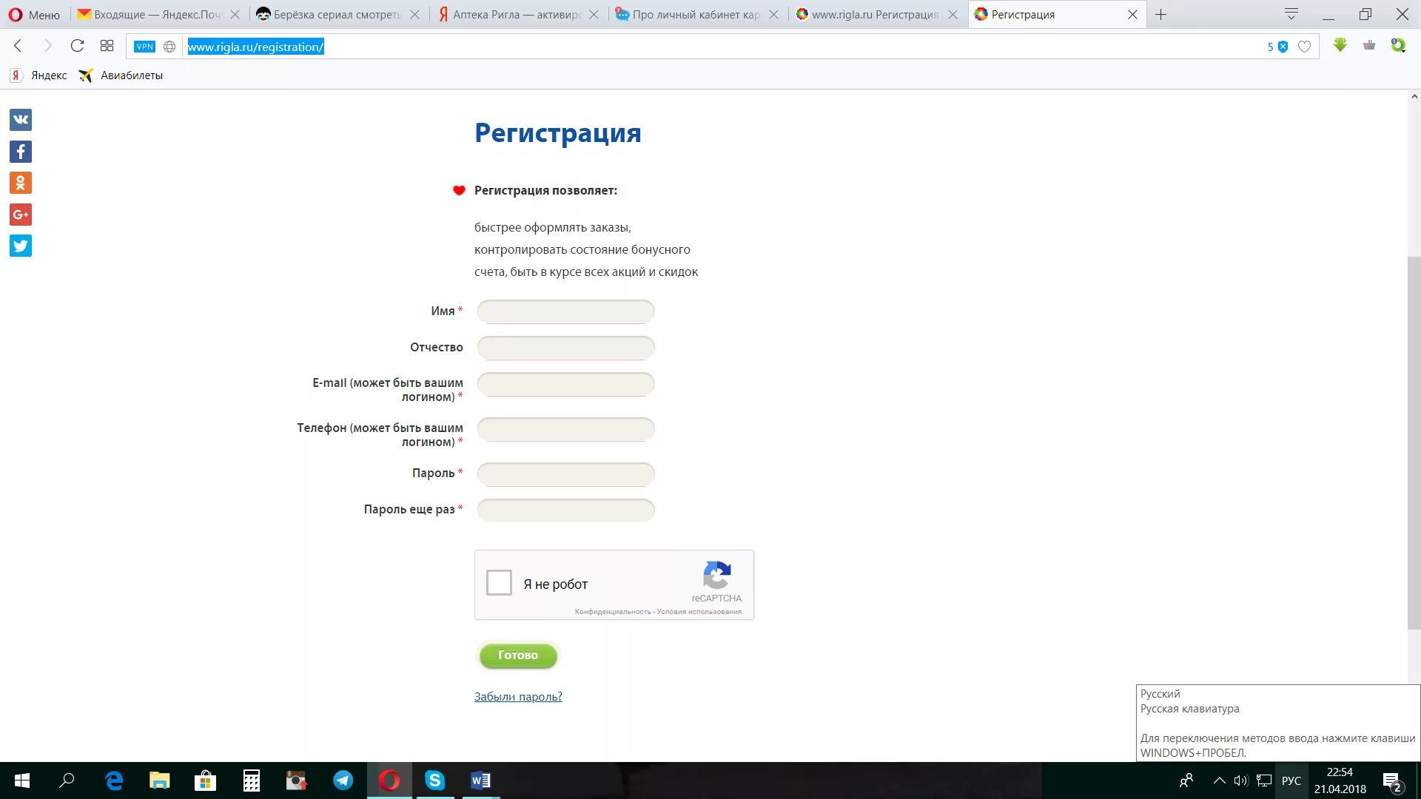Check the 'Я не робот' reCAPTCHA box
This screenshot has width=1421, height=799.
pyautogui.click(x=499, y=583)
